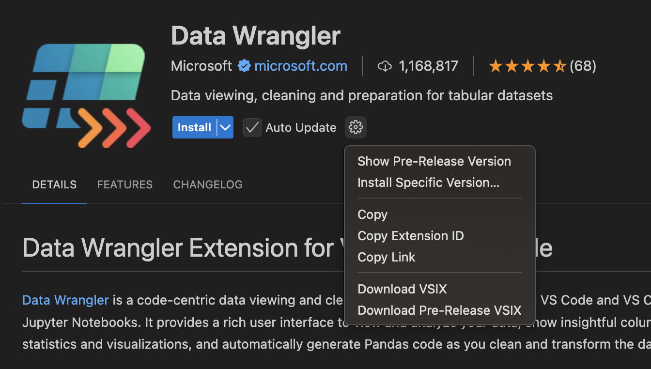Open the microsoft.com publisher link

[301, 66]
